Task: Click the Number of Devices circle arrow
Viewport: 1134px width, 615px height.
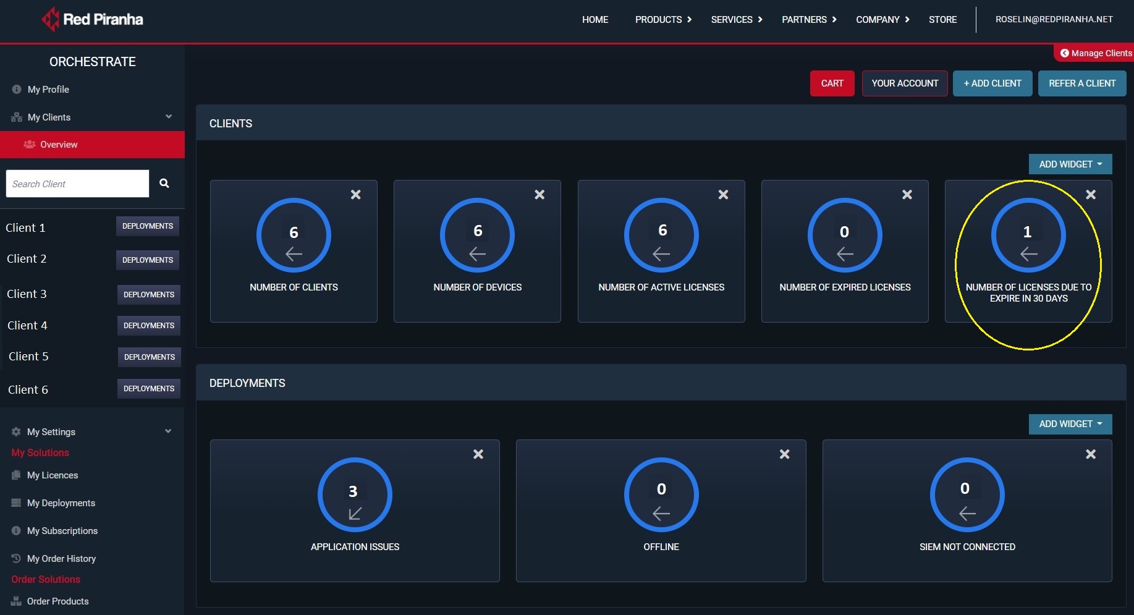Action: click(477, 254)
